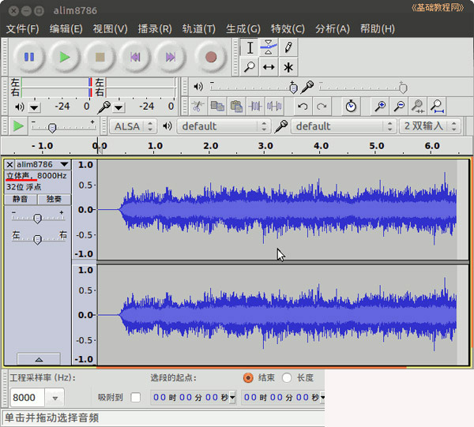This screenshot has width=474, height=427.
Task: Open the ALSA audio host selector
Action: click(x=133, y=126)
